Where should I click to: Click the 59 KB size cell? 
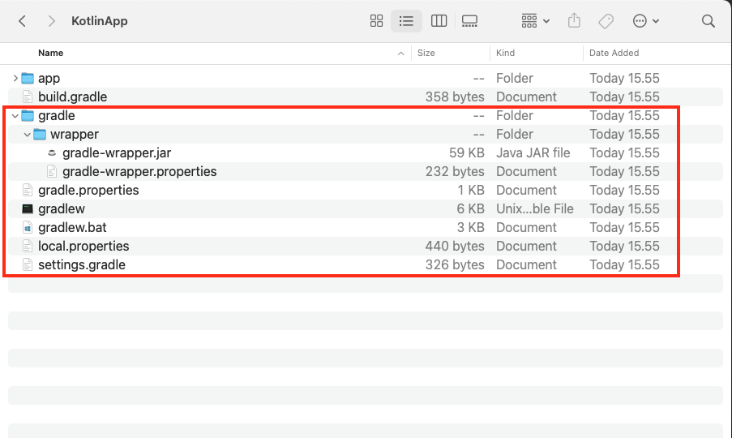click(x=467, y=152)
